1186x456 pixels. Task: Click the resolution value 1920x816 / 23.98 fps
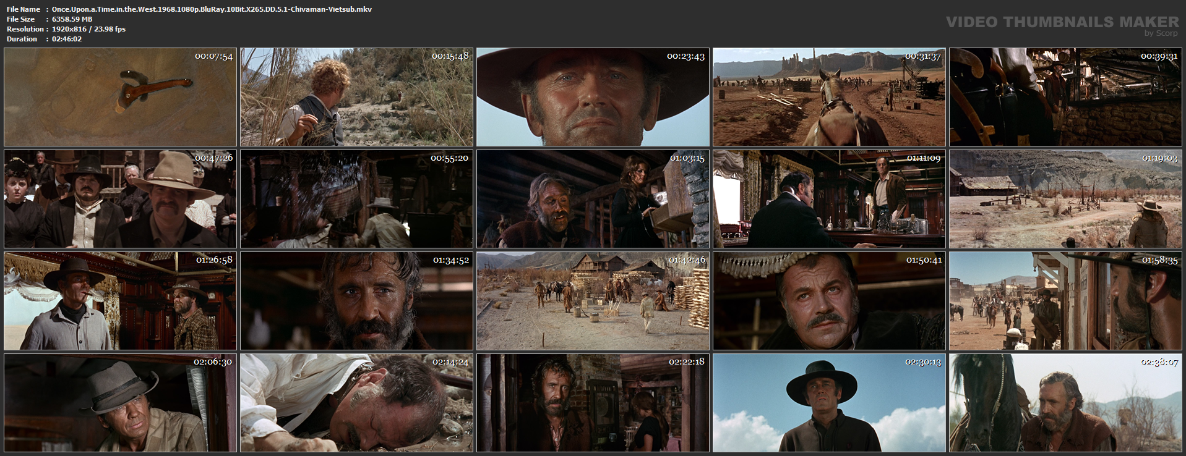88,29
